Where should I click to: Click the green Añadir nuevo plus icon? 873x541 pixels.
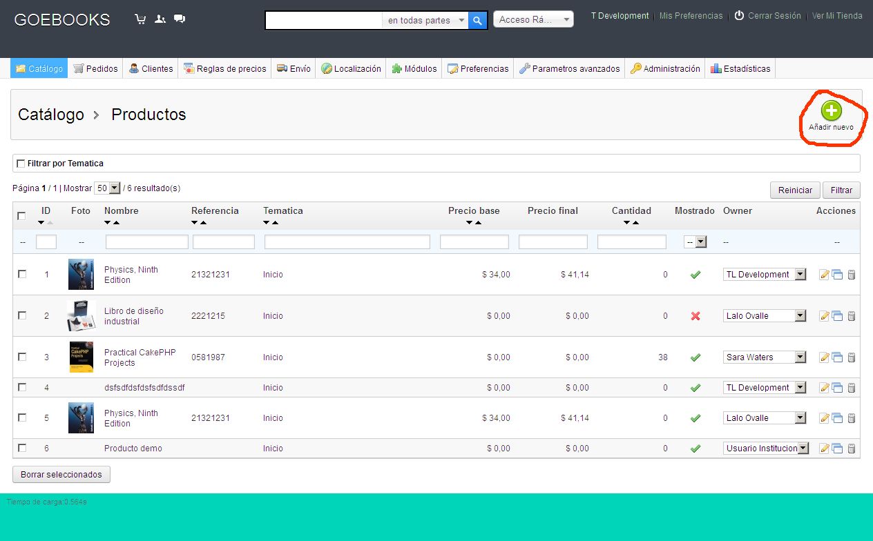[x=831, y=110]
